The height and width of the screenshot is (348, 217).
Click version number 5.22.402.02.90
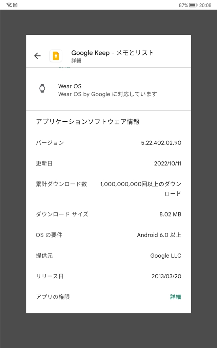(x=161, y=143)
